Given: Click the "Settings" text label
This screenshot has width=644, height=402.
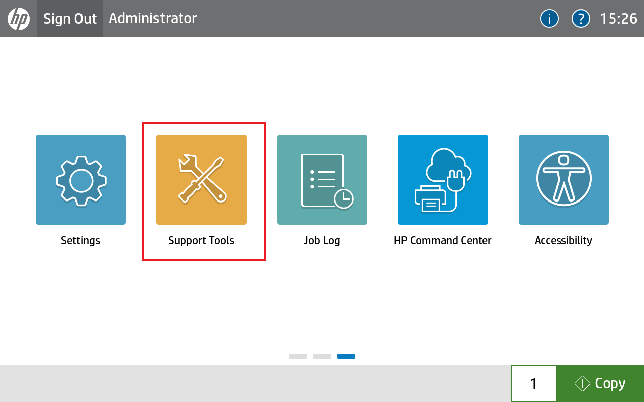Looking at the screenshot, I should click(80, 240).
